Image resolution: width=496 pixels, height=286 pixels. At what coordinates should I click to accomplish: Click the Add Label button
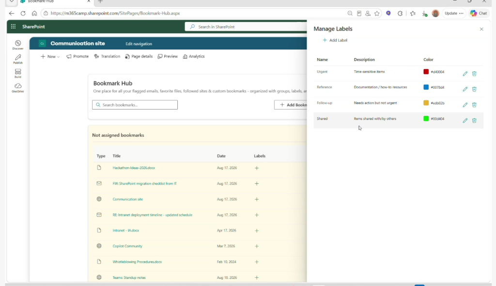335,40
